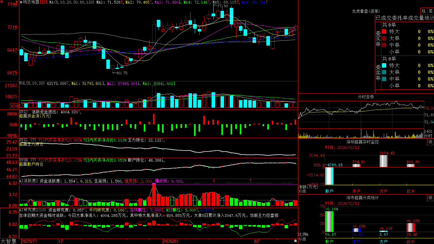Click the 25.45 超大 proportion value
434x244 pixels.
click(412, 235)
